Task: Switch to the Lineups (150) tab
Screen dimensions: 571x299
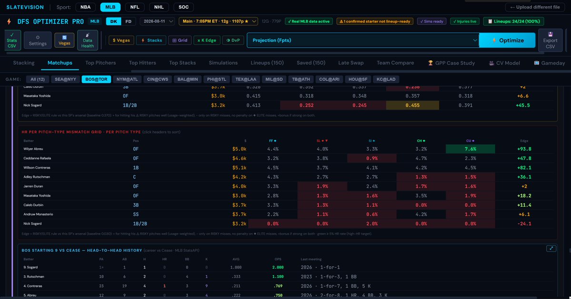Action: point(267,63)
